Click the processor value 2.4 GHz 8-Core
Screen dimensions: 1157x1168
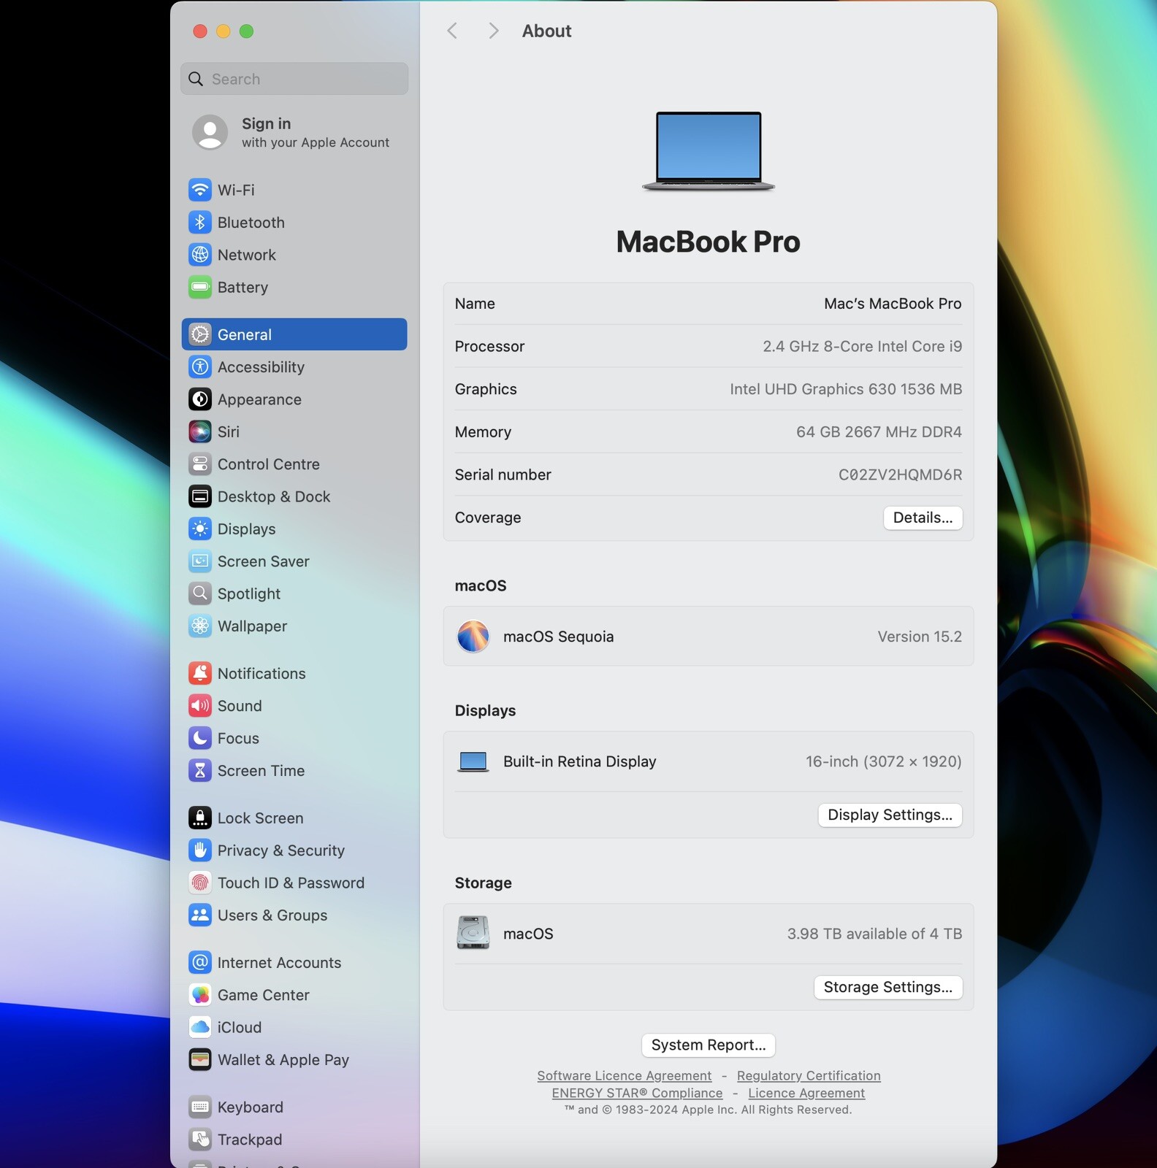[862, 346]
